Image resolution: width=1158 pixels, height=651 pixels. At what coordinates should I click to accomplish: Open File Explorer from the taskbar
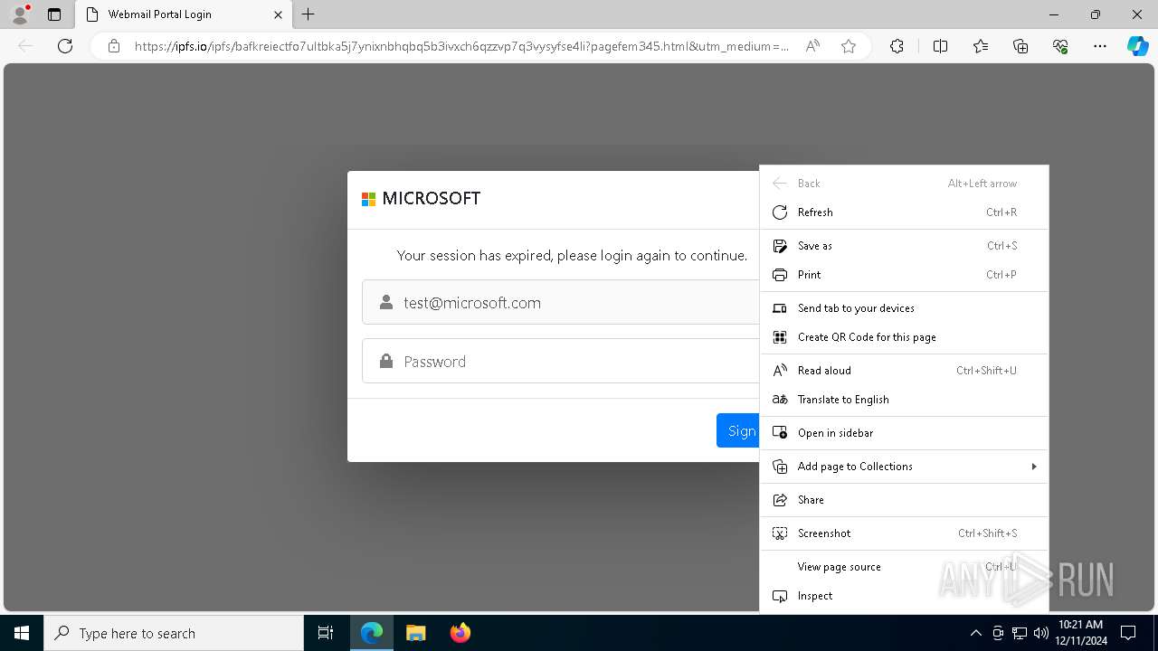pos(415,633)
